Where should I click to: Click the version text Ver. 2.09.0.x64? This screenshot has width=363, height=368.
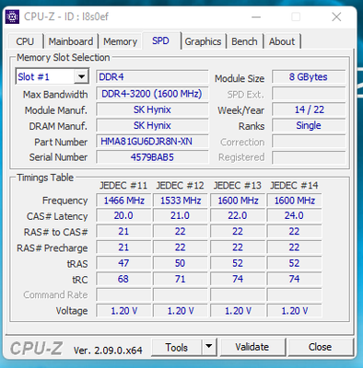pos(108,351)
